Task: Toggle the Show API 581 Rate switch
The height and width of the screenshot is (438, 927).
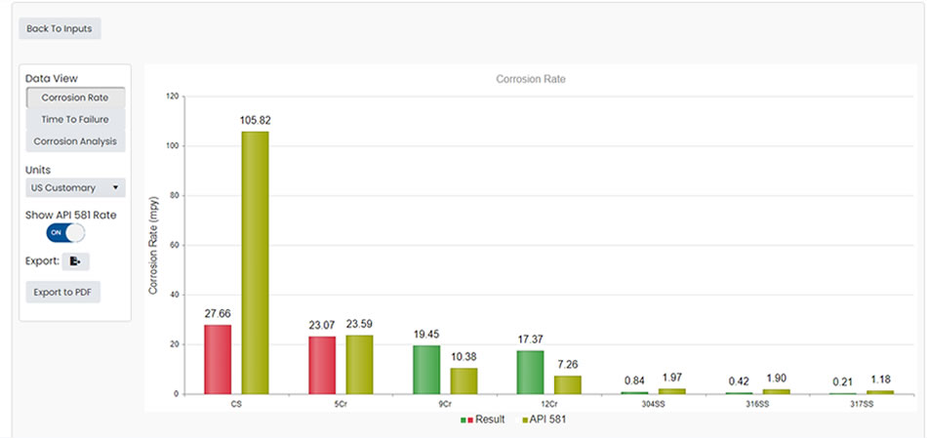Action: pyautogui.click(x=65, y=233)
